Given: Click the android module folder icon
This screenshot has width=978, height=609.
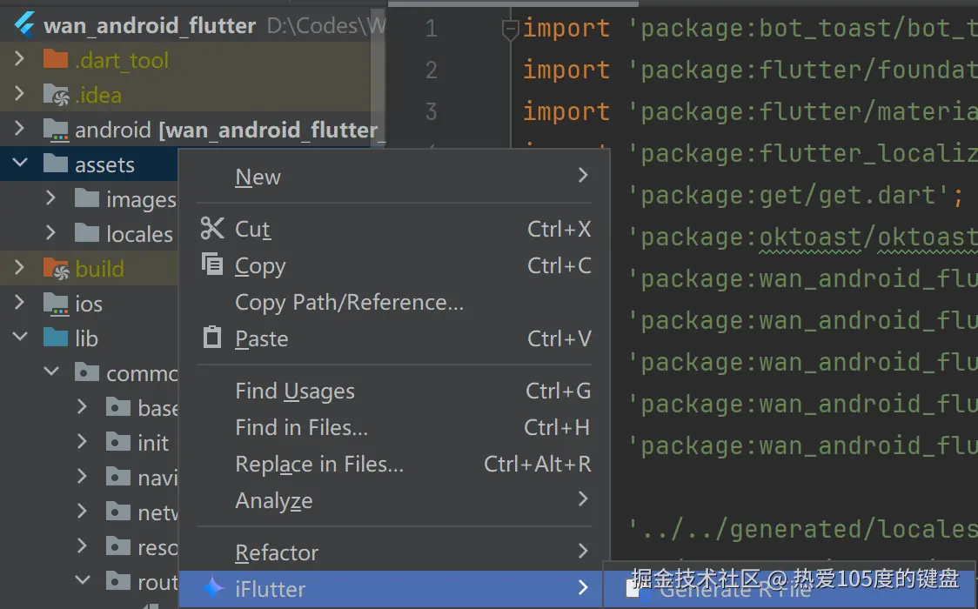Looking at the screenshot, I should 56,130.
